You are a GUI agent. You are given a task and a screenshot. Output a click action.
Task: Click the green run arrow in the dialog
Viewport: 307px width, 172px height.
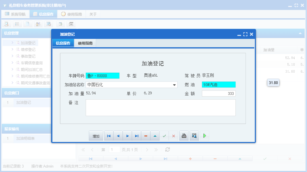[204, 136]
